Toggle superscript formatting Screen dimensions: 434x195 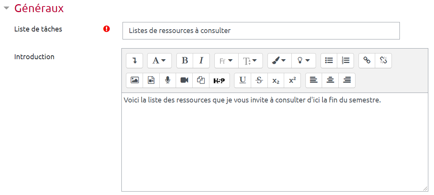tap(292, 80)
